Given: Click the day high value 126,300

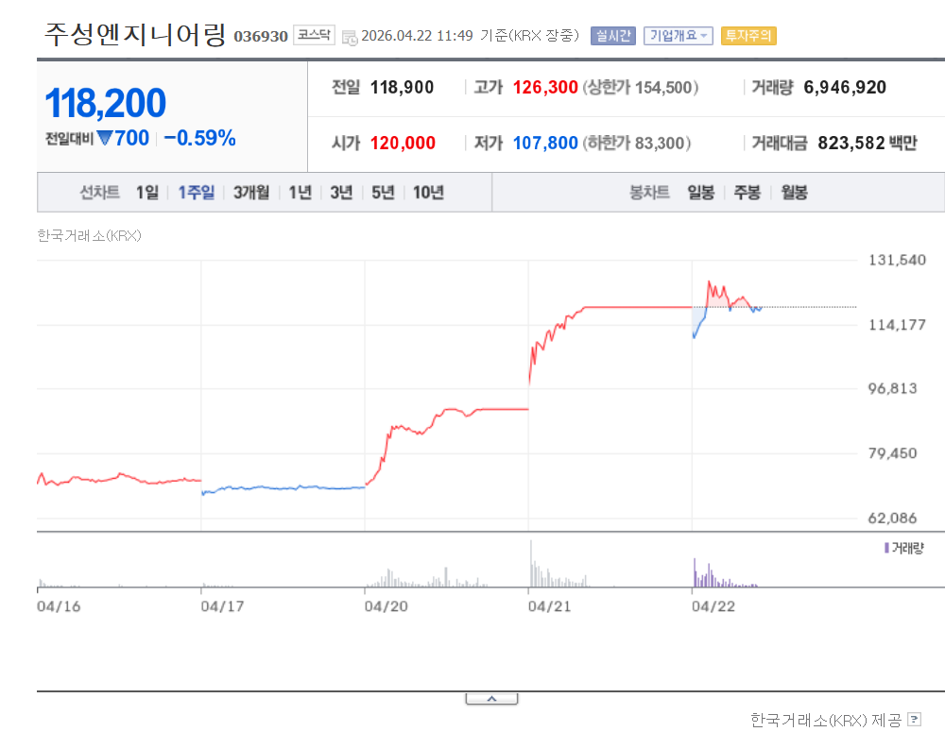Looking at the screenshot, I should point(545,87).
